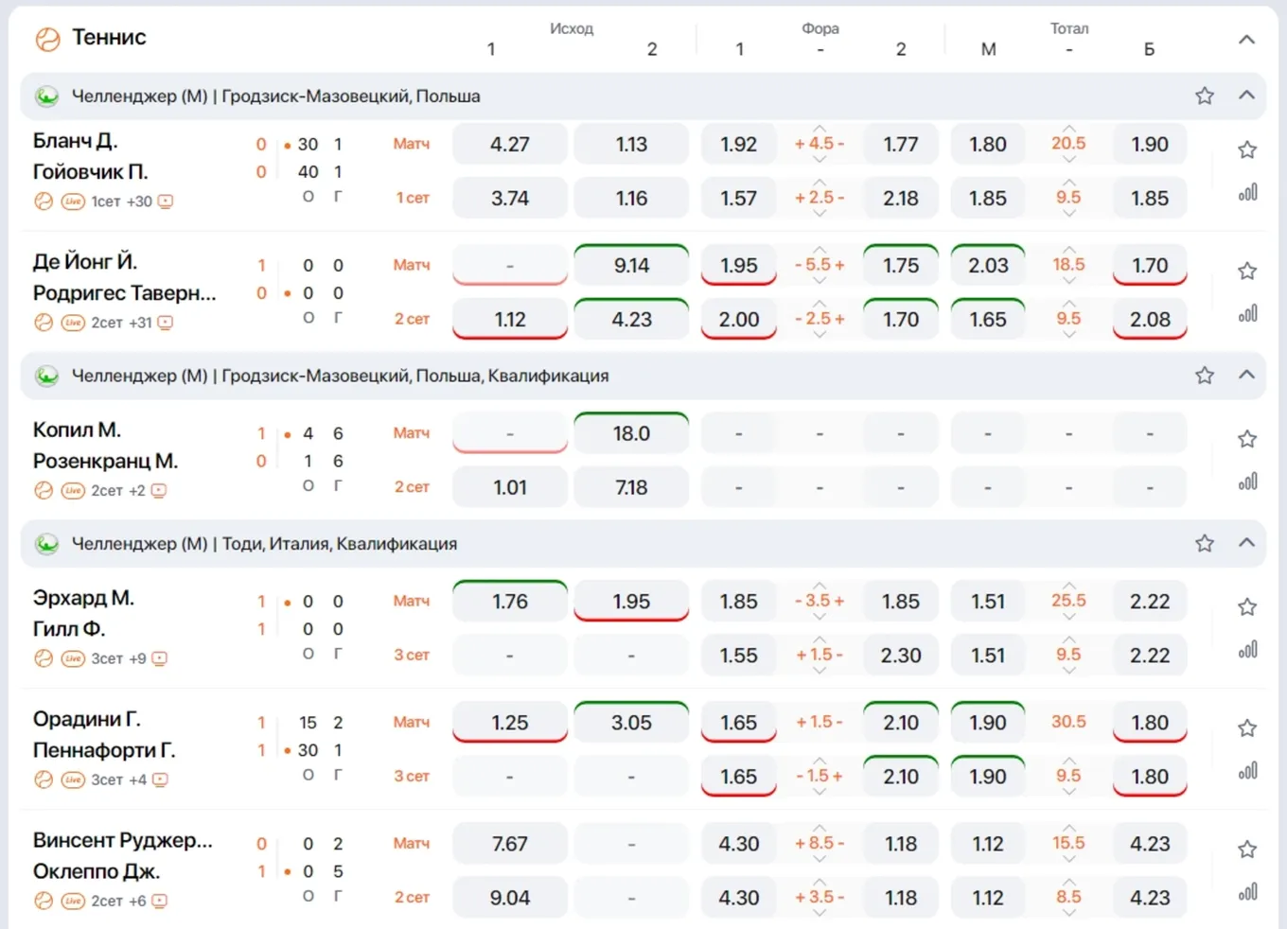This screenshot has height=929, width=1287.
Task: Click tennis ball icon under Де Йонг match
Action: coord(44,323)
